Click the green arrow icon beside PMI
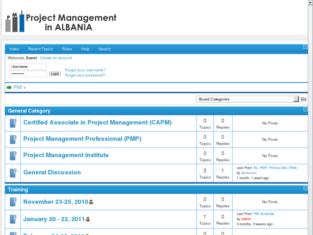This screenshot has height=235, width=313. [9, 88]
